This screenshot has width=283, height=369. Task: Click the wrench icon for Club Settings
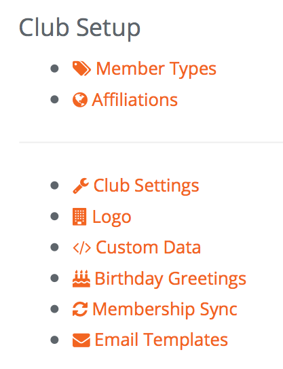(x=81, y=186)
